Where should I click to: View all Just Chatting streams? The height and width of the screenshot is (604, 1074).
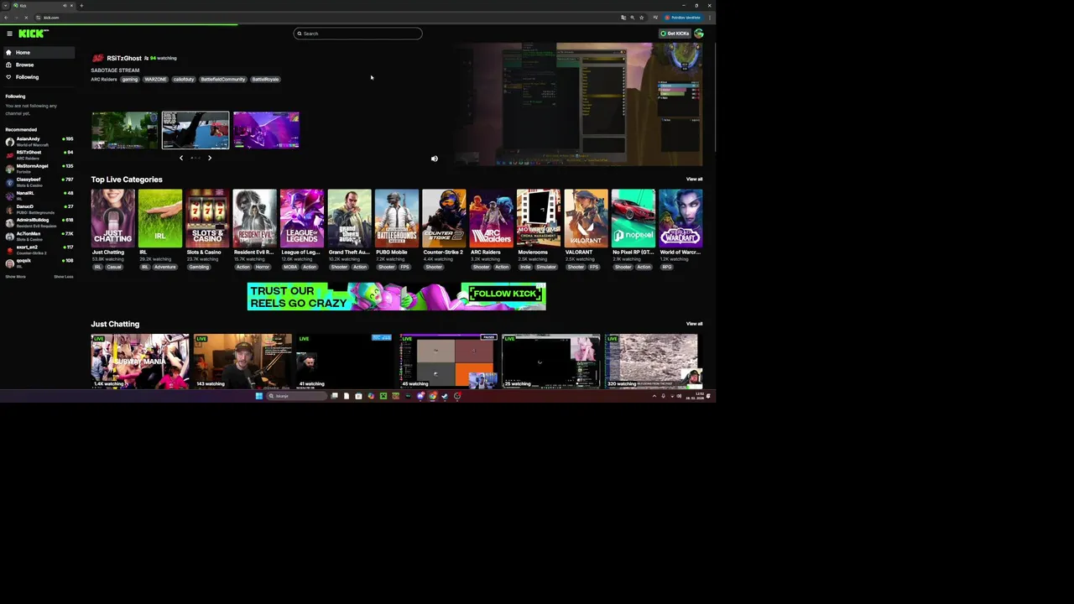point(694,324)
